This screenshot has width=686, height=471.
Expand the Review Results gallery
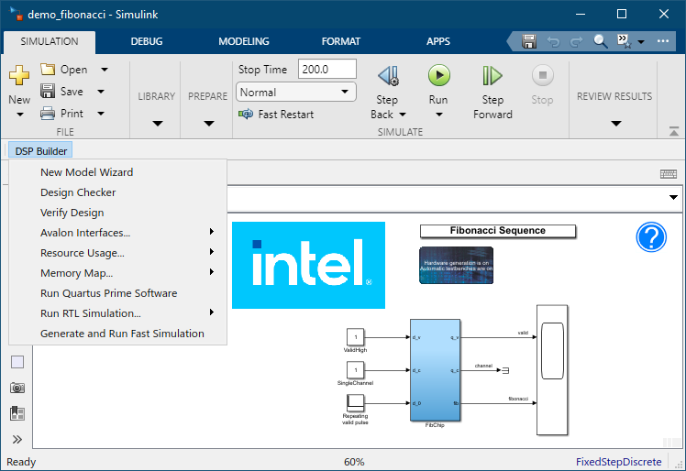pos(615,123)
